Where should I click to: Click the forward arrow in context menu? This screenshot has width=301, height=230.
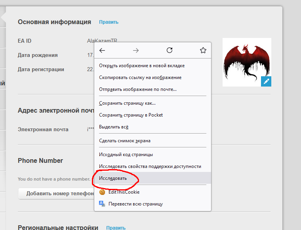pos(136,50)
